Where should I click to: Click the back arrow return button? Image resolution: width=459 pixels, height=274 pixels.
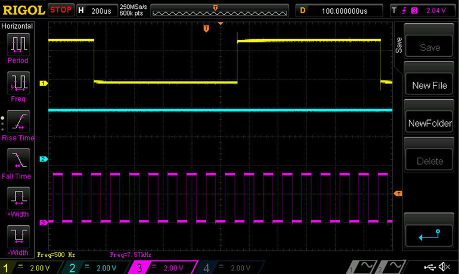(429, 235)
